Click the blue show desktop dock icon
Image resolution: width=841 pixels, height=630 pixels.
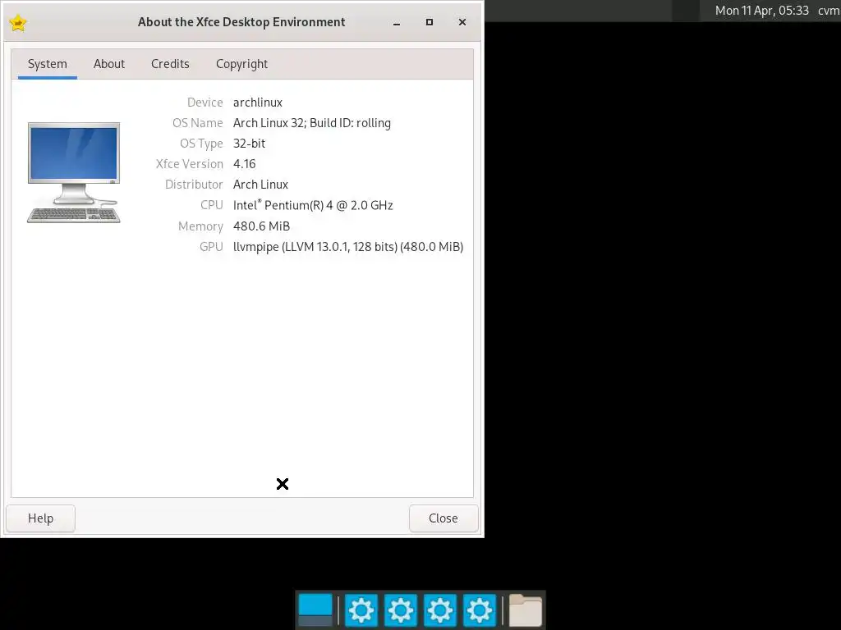[x=315, y=610]
